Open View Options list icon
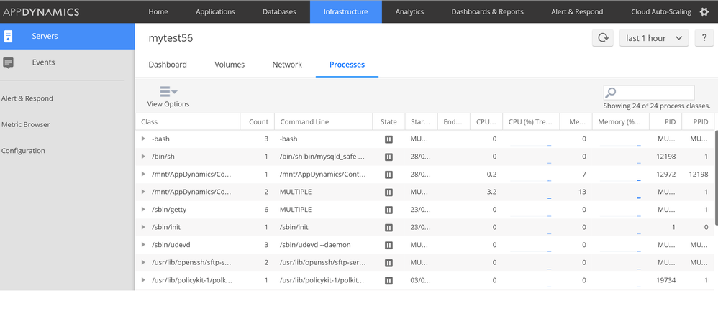This screenshot has height=311, width=718. 168,91
